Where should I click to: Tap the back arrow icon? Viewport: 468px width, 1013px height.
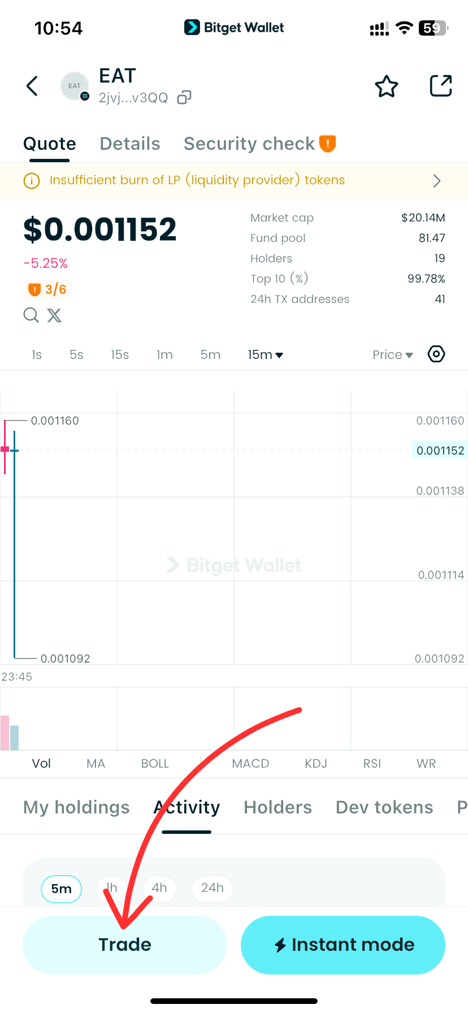[33, 86]
